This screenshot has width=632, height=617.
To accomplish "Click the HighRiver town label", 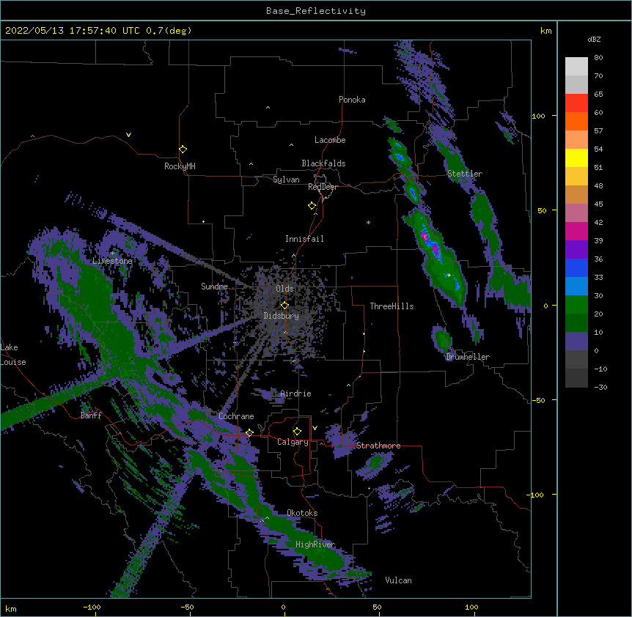I will pyautogui.click(x=315, y=544).
